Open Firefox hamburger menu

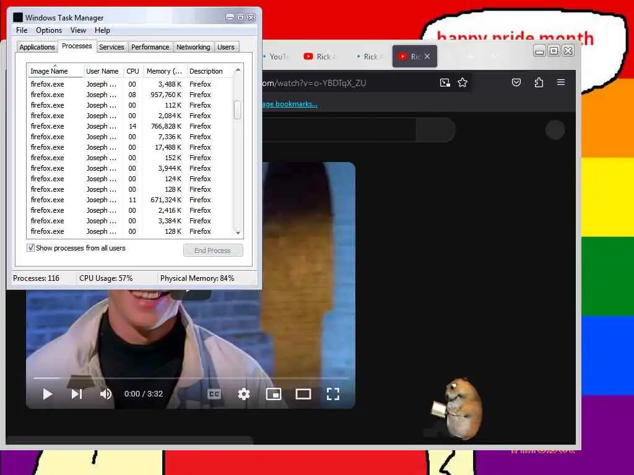[x=561, y=82]
